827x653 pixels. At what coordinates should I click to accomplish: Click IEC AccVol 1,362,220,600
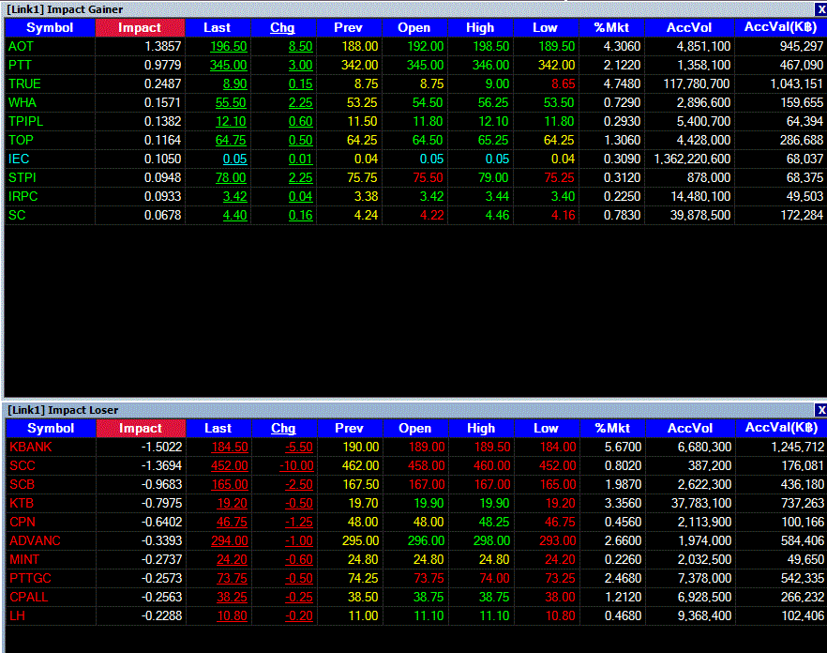tap(692, 159)
